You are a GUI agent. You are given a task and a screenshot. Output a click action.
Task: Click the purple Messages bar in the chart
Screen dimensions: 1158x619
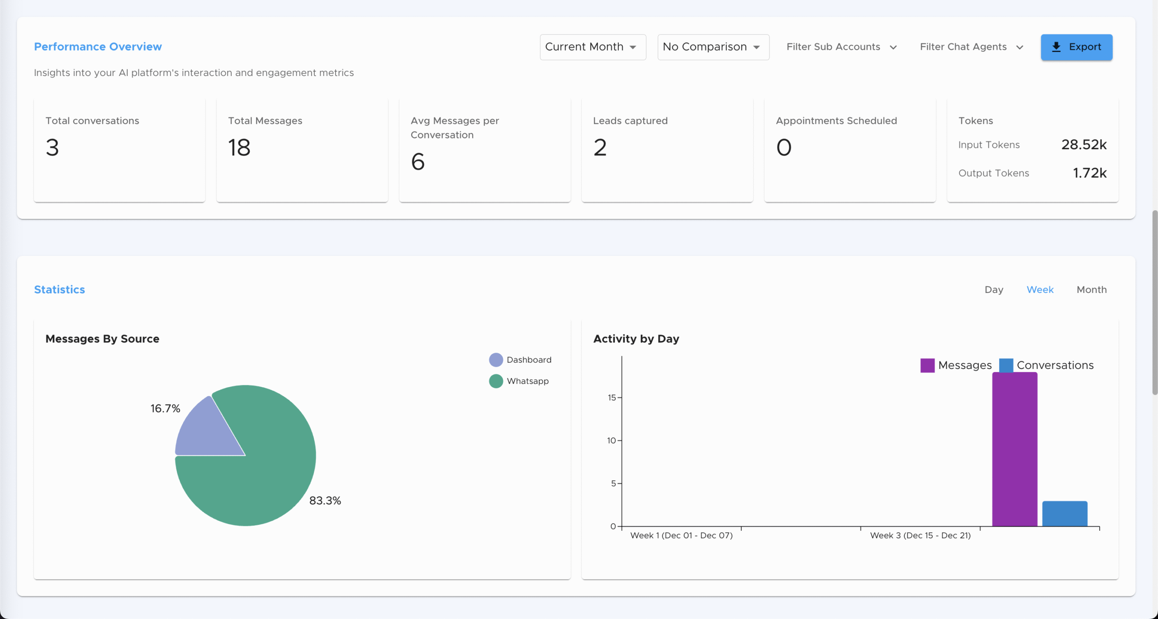[x=1015, y=450]
